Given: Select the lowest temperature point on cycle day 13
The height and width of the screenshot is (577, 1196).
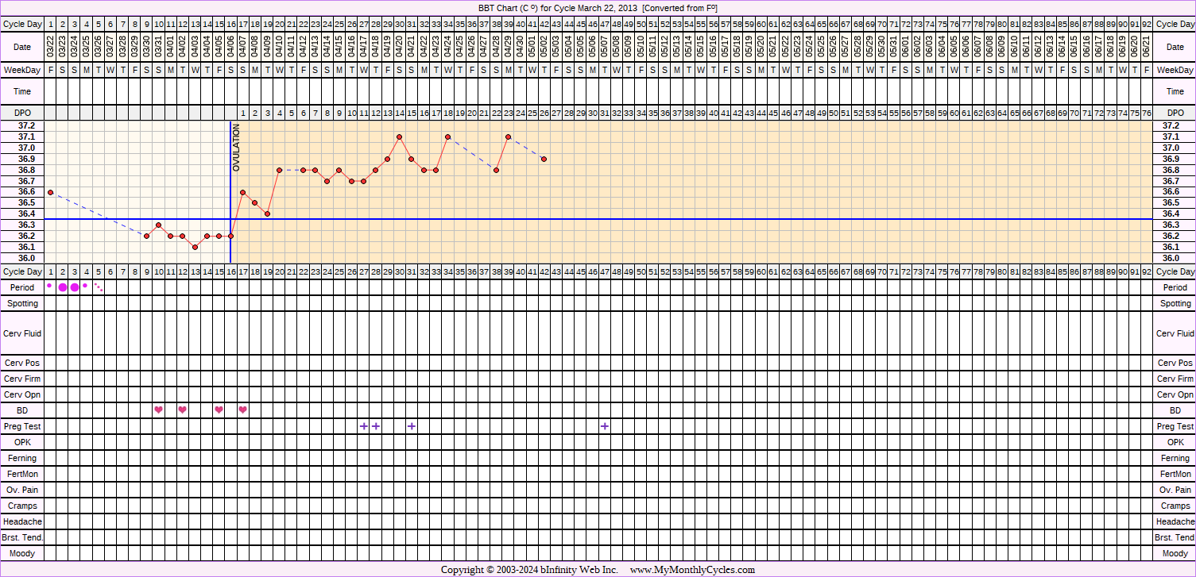Looking at the screenshot, I should tap(195, 247).
